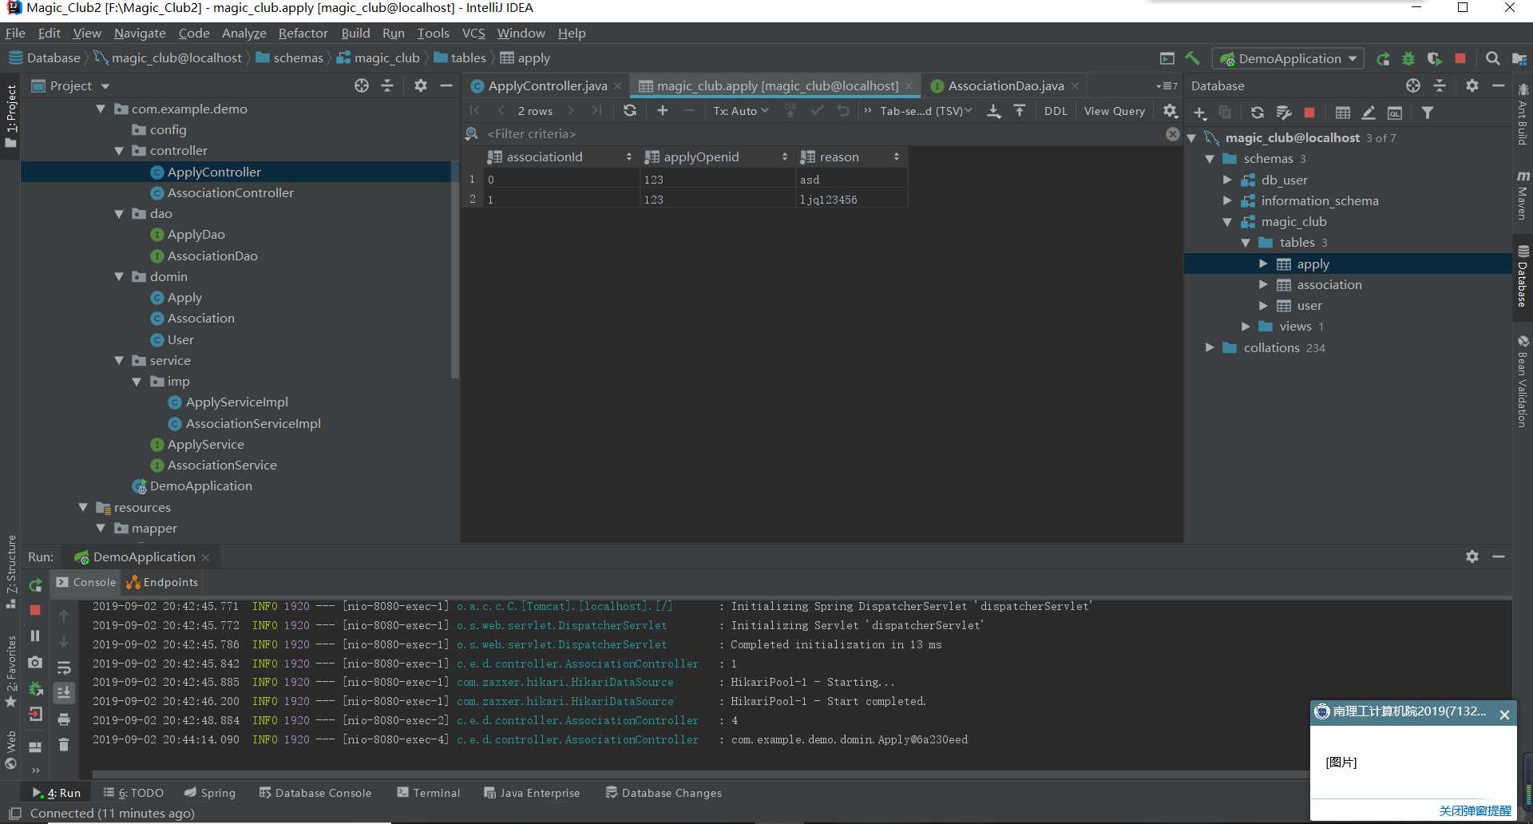Stop database operation with red square
This screenshot has height=824, width=1533.
[x=1309, y=113]
